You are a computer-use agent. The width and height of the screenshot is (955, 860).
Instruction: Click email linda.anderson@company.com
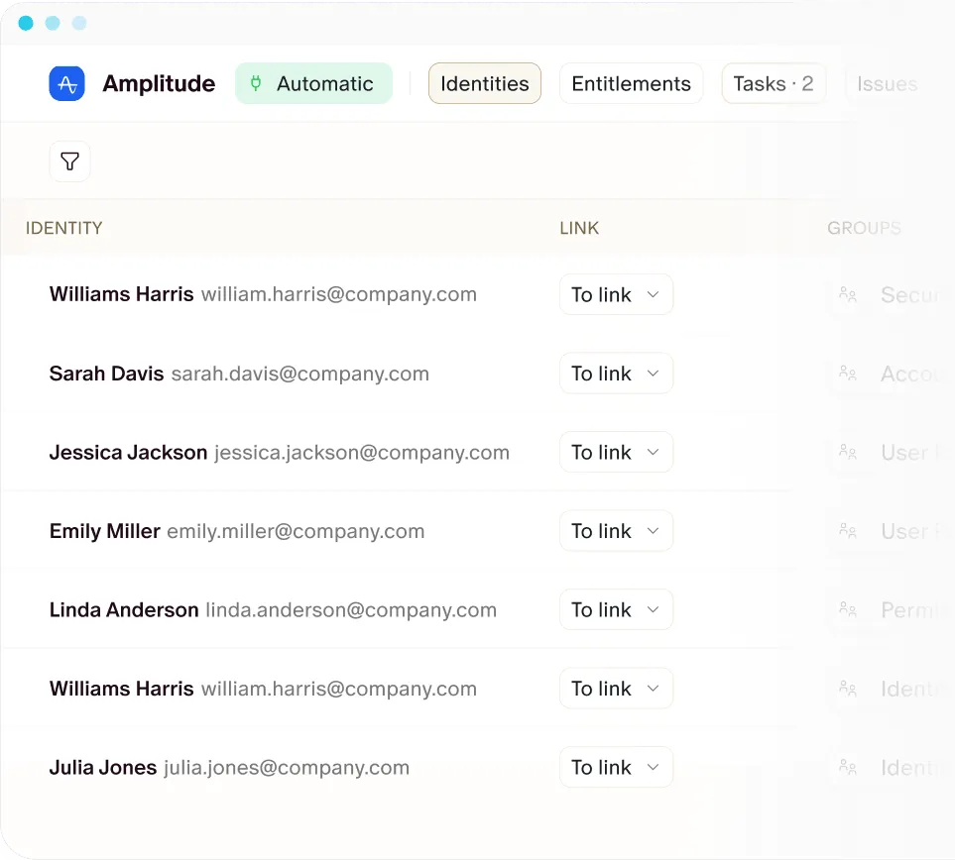coord(351,610)
